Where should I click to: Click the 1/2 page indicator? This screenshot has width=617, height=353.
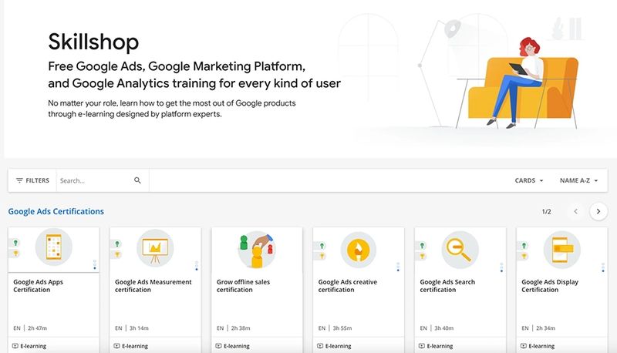[547, 211]
